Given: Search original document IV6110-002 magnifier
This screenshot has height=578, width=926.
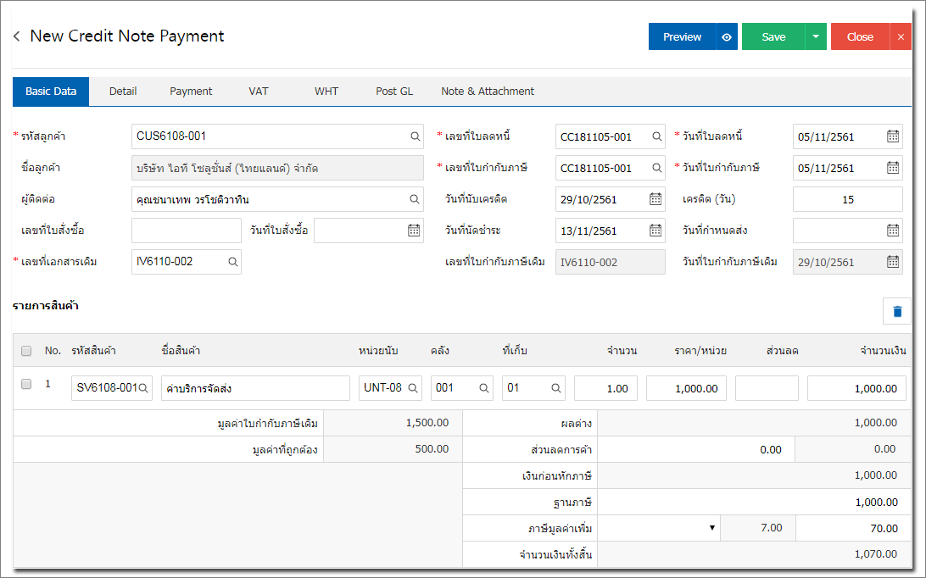Looking at the screenshot, I should tap(232, 262).
